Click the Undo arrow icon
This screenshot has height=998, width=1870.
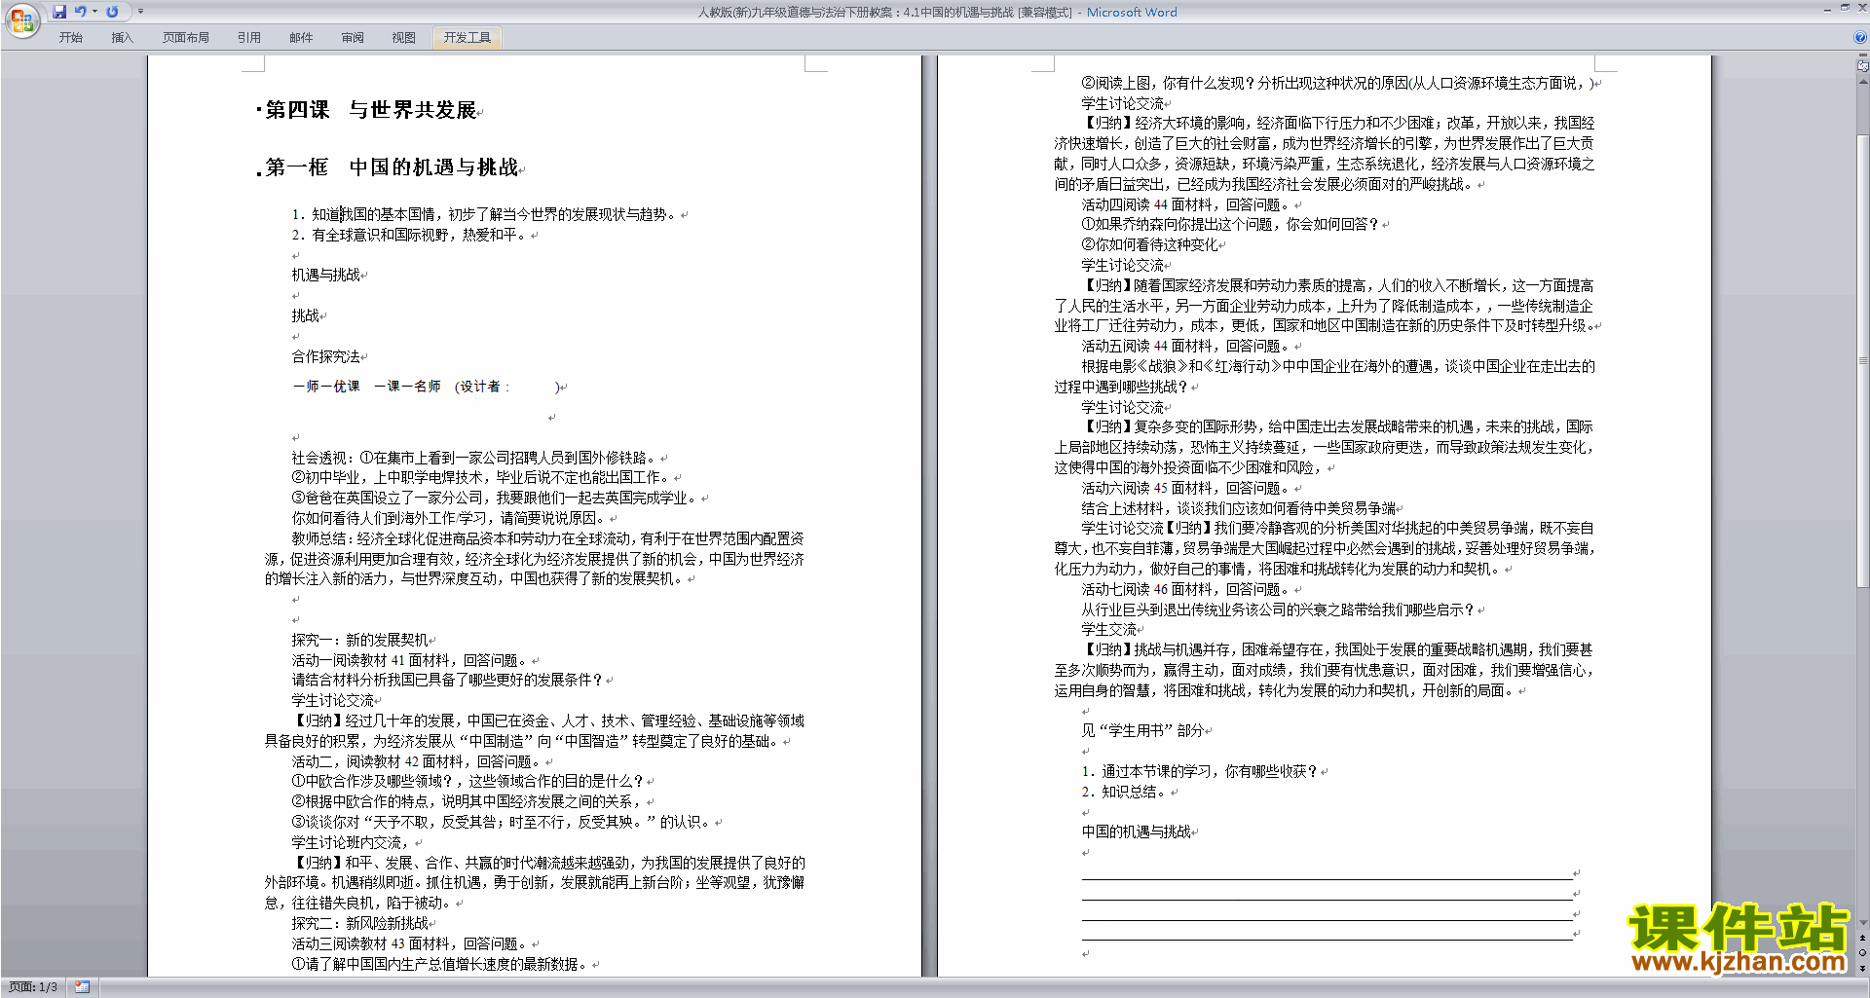(x=81, y=12)
